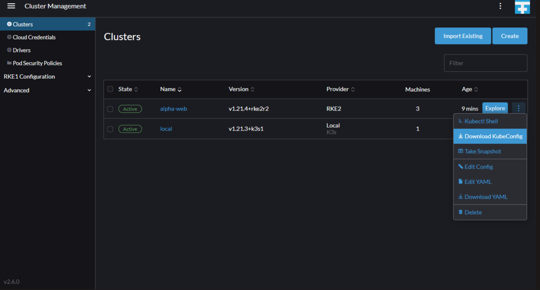Click the Pod Security Policies folder icon
The image size is (540, 290).
click(9, 63)
